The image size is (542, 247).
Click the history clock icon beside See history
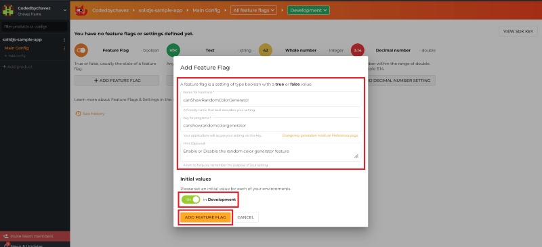pyautogui.click(x=78, y=114)
